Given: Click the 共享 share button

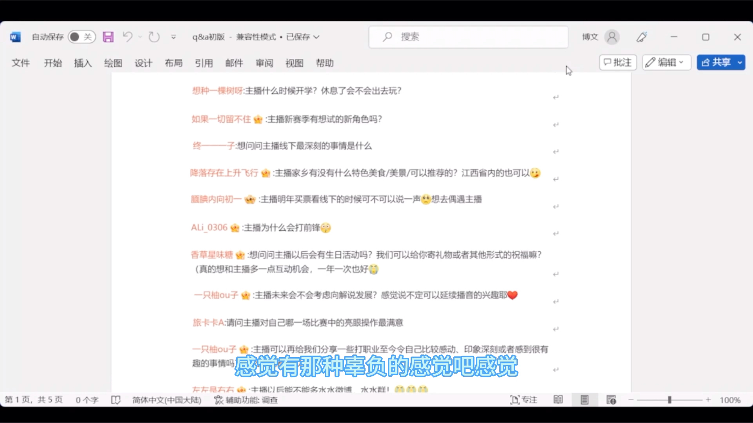Looking at the screenshot, I should [716, 62].
